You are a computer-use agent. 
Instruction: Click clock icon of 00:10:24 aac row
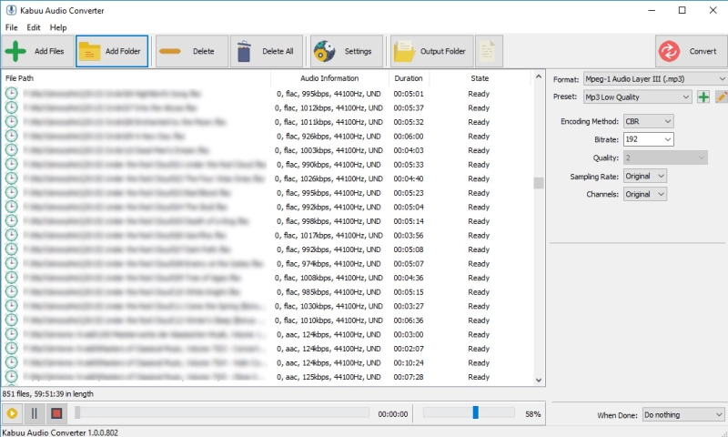click(11, 362)
